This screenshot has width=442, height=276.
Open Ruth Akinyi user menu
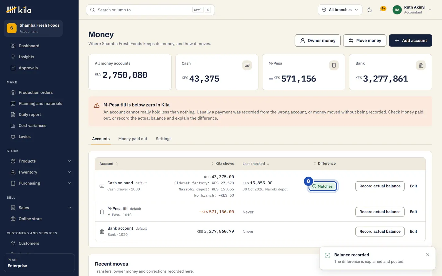pyautogui.click(x=412, y=10)
